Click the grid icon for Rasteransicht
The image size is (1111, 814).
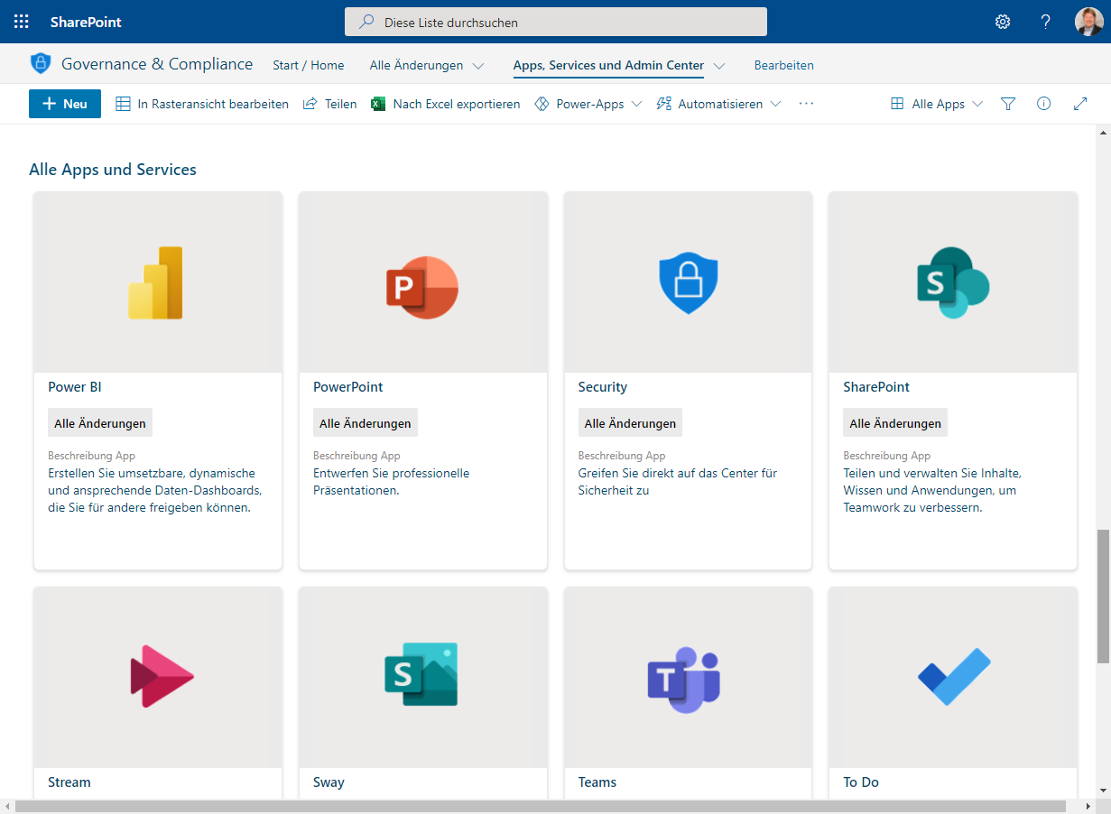pos(124,104)
